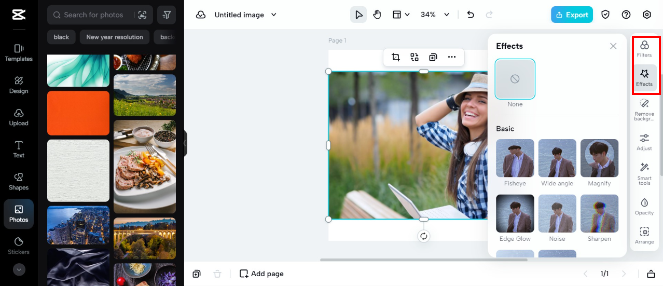The image size is (663, 286).
Task: Expand the Untitled image title dropdown
Action: pyautogui.click(x=274, y=15)
